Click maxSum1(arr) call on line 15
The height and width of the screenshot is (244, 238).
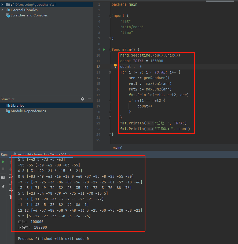click(x=159, y=83)
